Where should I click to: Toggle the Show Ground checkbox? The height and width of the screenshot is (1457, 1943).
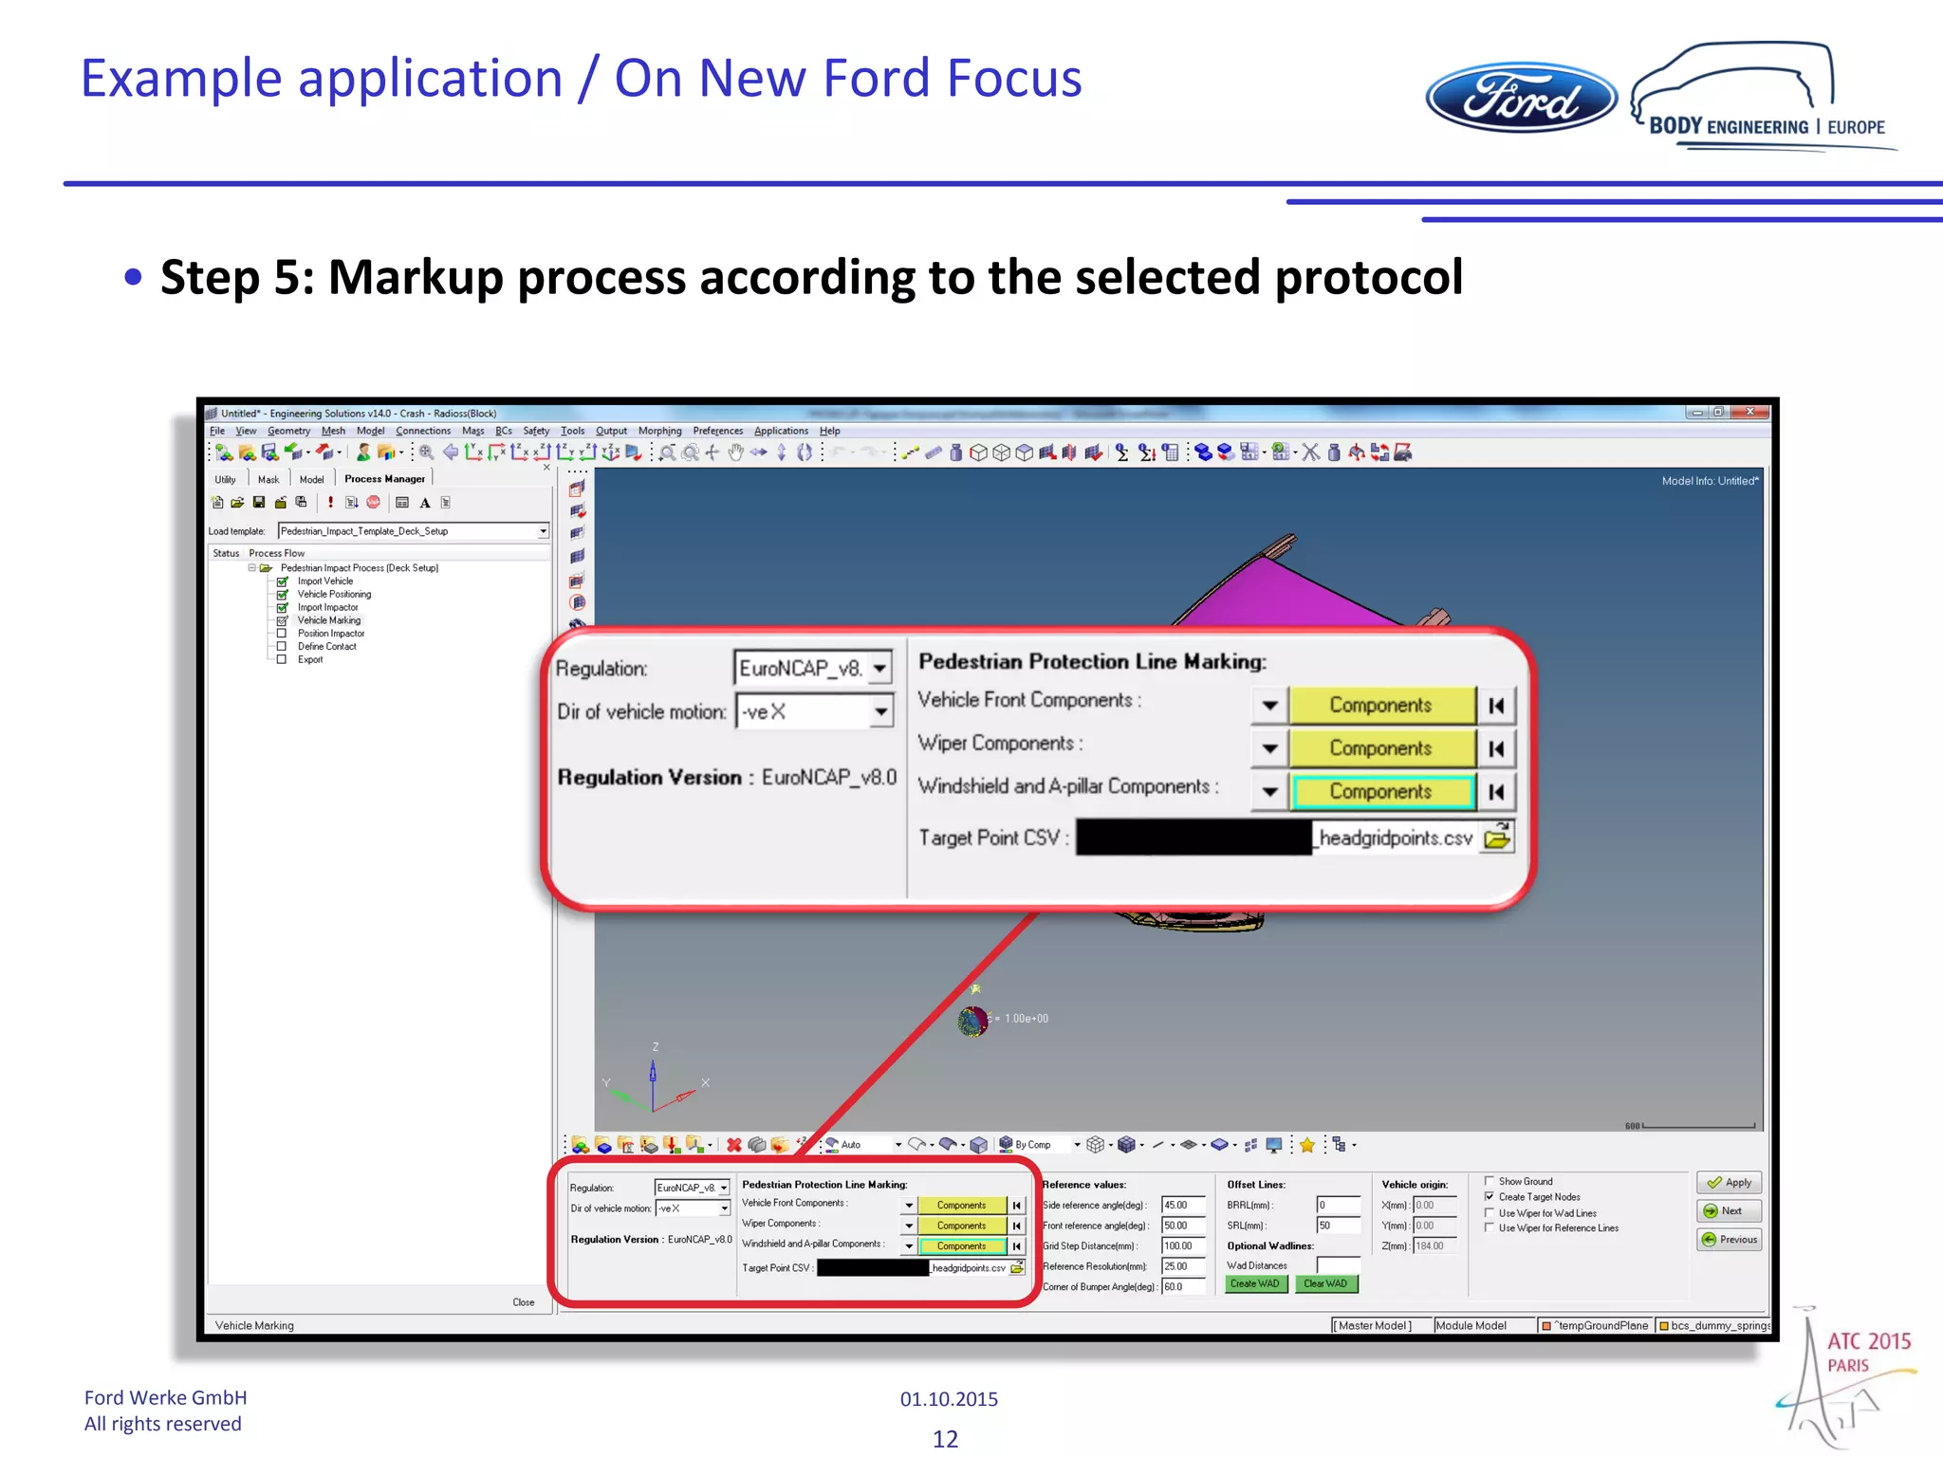point(1490,1181)
